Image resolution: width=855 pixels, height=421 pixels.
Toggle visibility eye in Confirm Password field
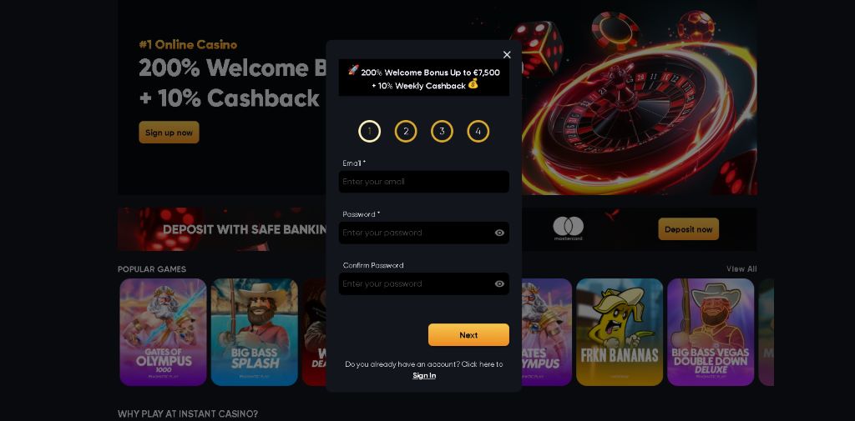point(499,283)
